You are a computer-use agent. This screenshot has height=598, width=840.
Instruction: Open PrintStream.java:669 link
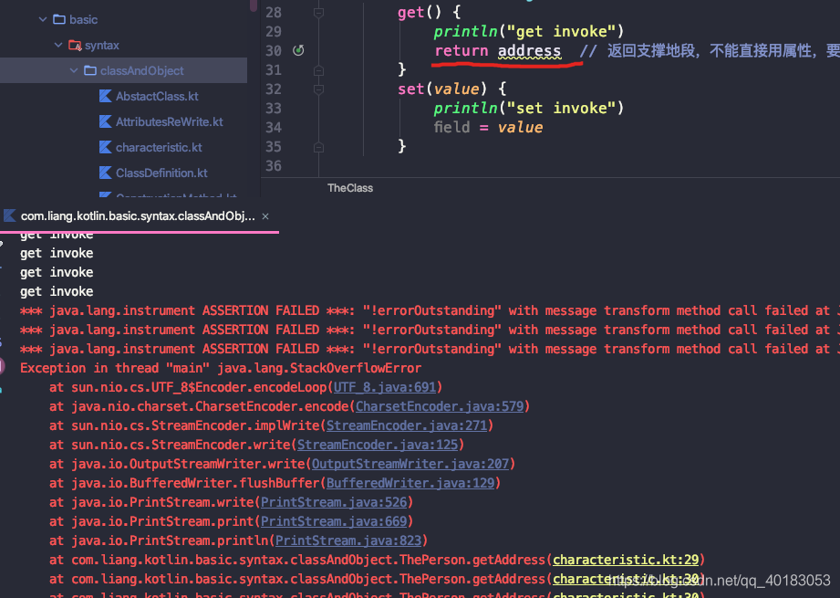point(334,522)
